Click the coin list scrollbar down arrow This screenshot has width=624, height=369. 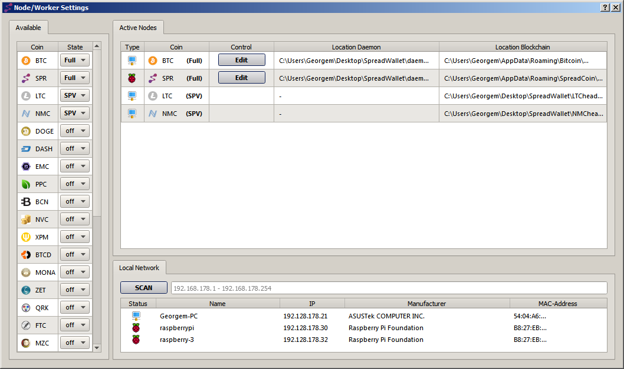[x=97, y=348]
